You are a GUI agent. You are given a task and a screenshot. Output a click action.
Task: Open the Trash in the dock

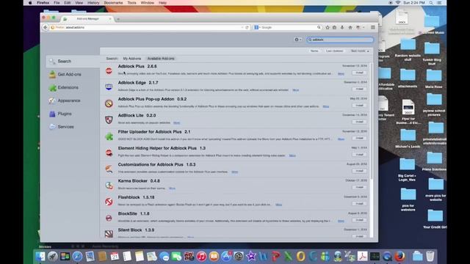coord(430,256)
